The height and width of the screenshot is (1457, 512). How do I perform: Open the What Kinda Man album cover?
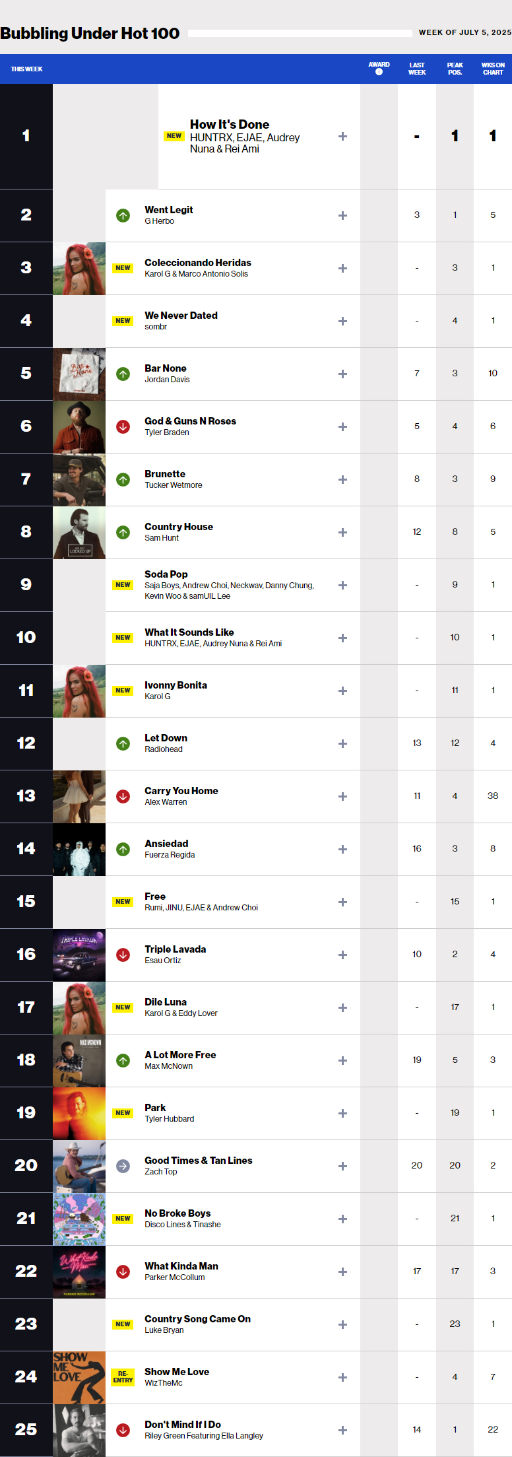pyautogui.click(x=79, y=1272)
